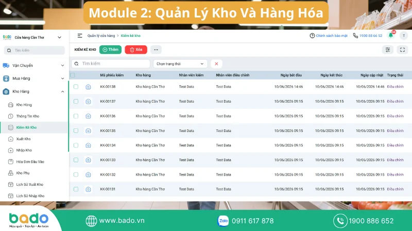
Task: Select all rows header checkbox
Action: click(x=73, y=75)
